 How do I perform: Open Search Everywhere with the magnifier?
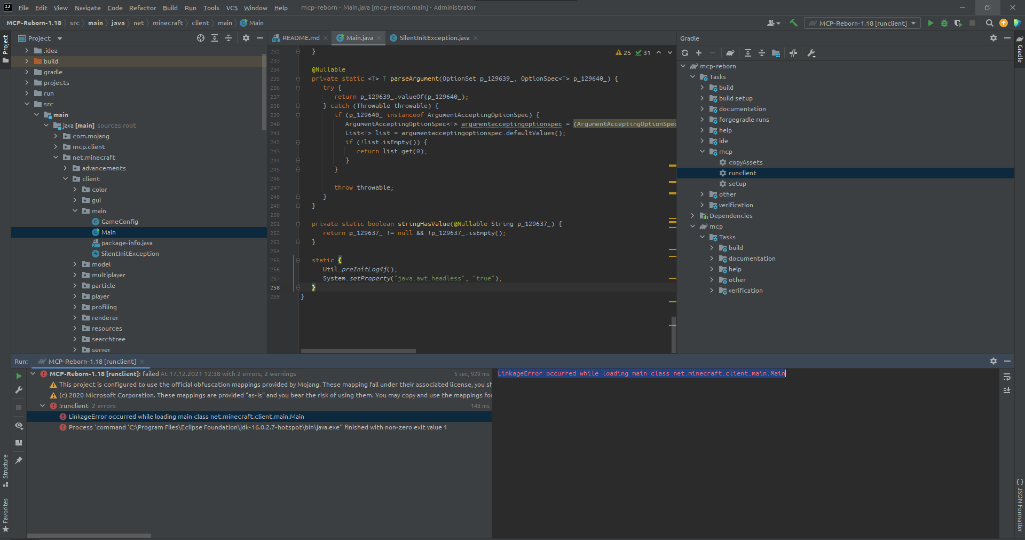tap(990, 23)
